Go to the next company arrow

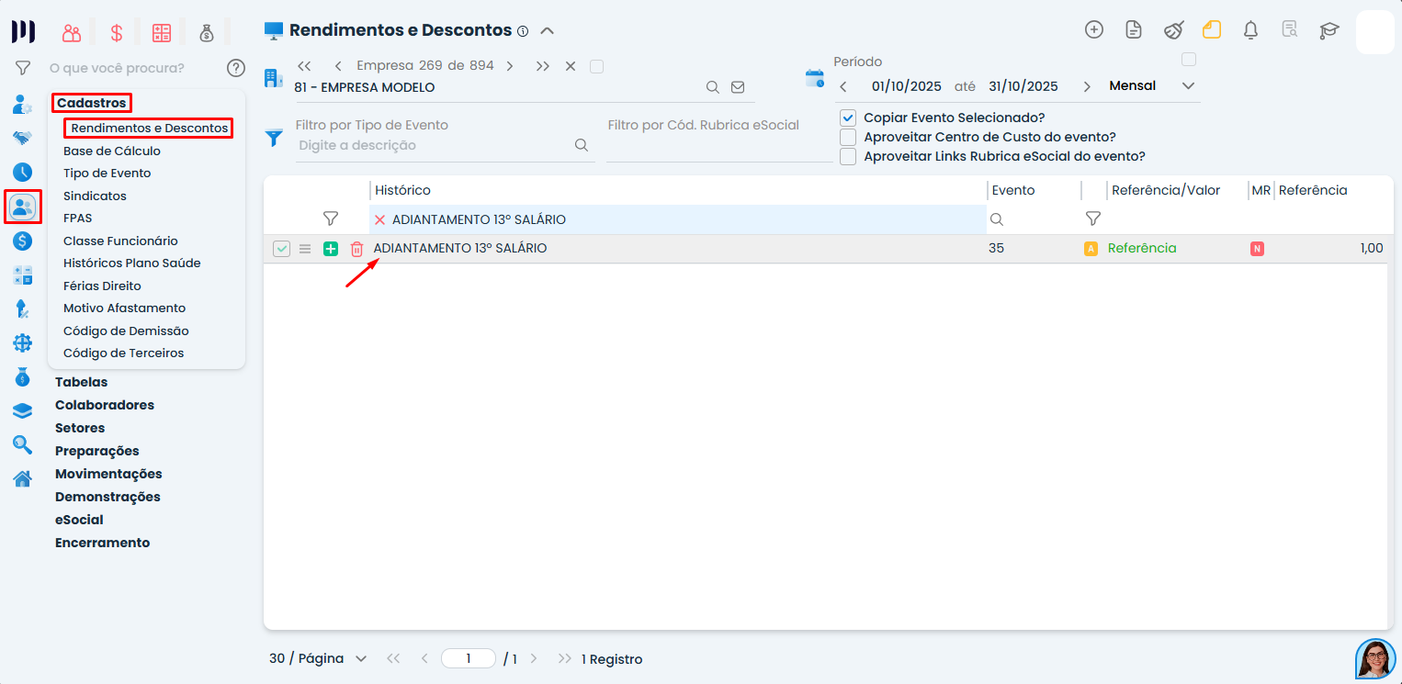pyautogui.click(x=510, y=66)
